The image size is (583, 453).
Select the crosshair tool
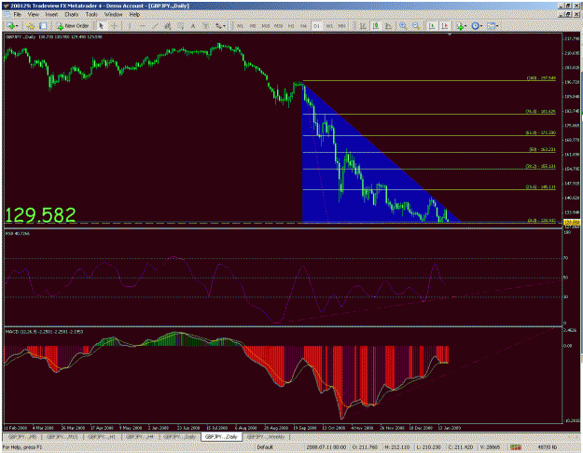pos(115,26)
